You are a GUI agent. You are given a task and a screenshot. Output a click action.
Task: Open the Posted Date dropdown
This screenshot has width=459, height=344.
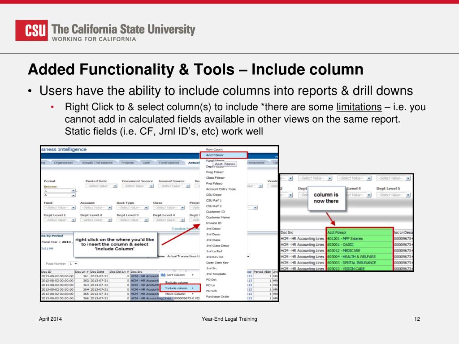pyautogui.click(x=101, y=186)
